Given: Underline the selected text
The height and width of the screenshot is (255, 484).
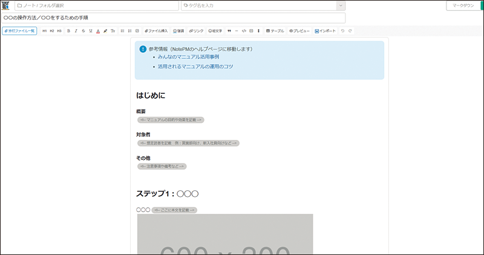Looking at the screenshot, I should point(91,30).
